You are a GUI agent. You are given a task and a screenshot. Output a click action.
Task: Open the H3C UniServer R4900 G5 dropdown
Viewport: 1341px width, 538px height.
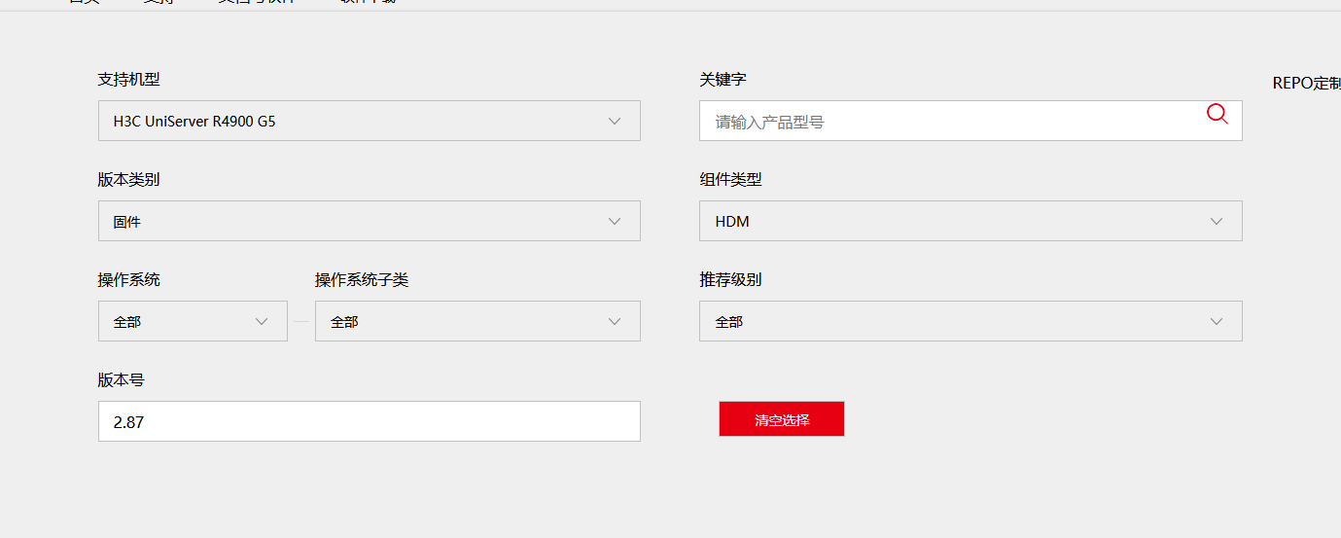[x=369, y=122]
